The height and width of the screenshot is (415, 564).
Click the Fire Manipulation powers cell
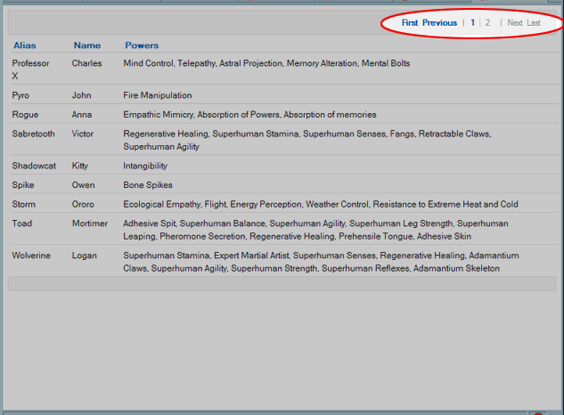pos(157,95)
